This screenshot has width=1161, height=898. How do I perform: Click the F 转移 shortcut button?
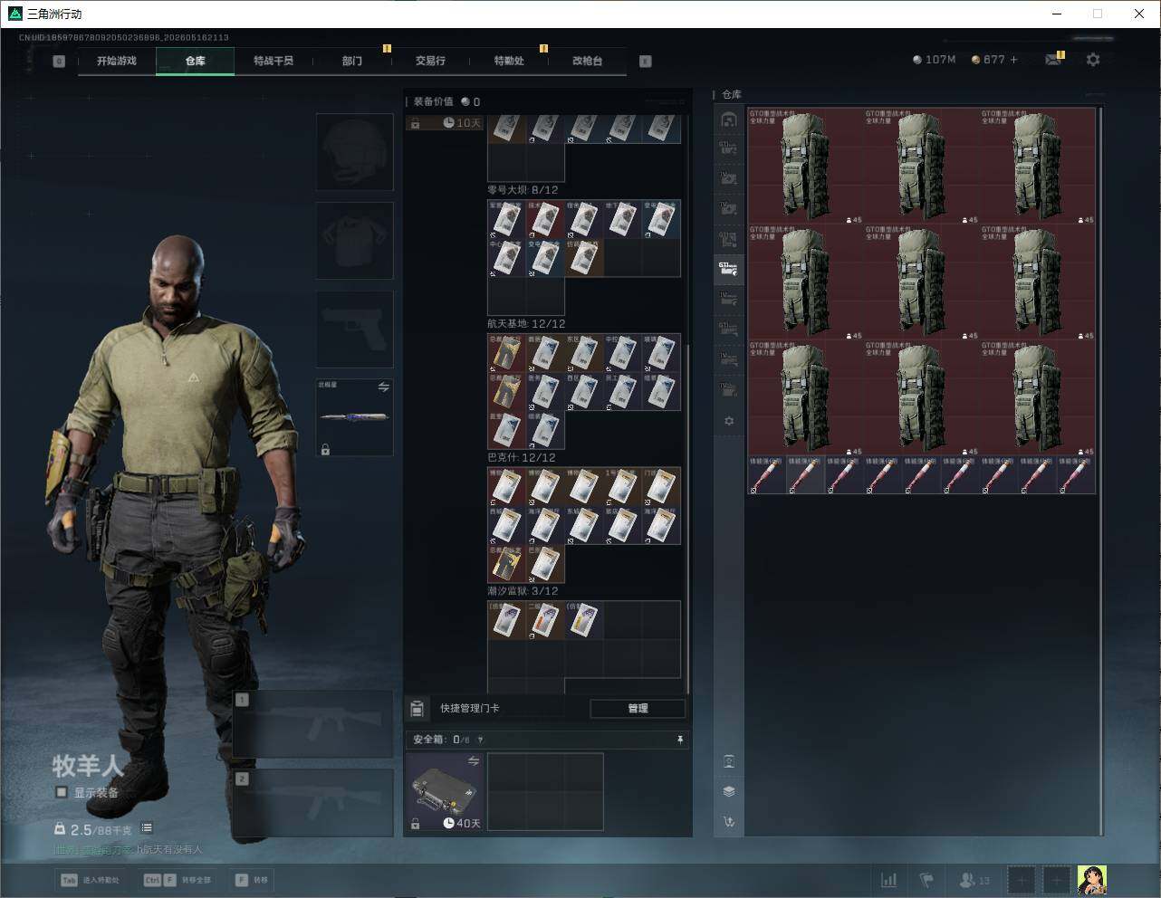252,880
